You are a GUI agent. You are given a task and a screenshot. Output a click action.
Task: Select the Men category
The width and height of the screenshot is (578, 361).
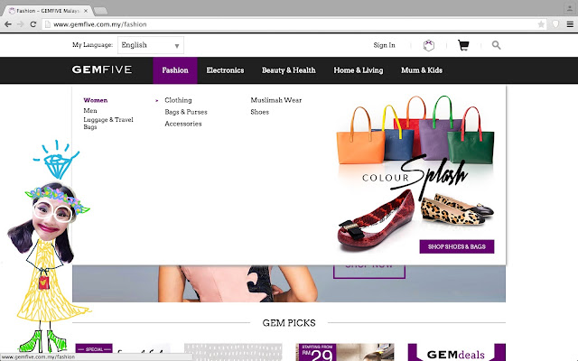(x=90, y=110)
